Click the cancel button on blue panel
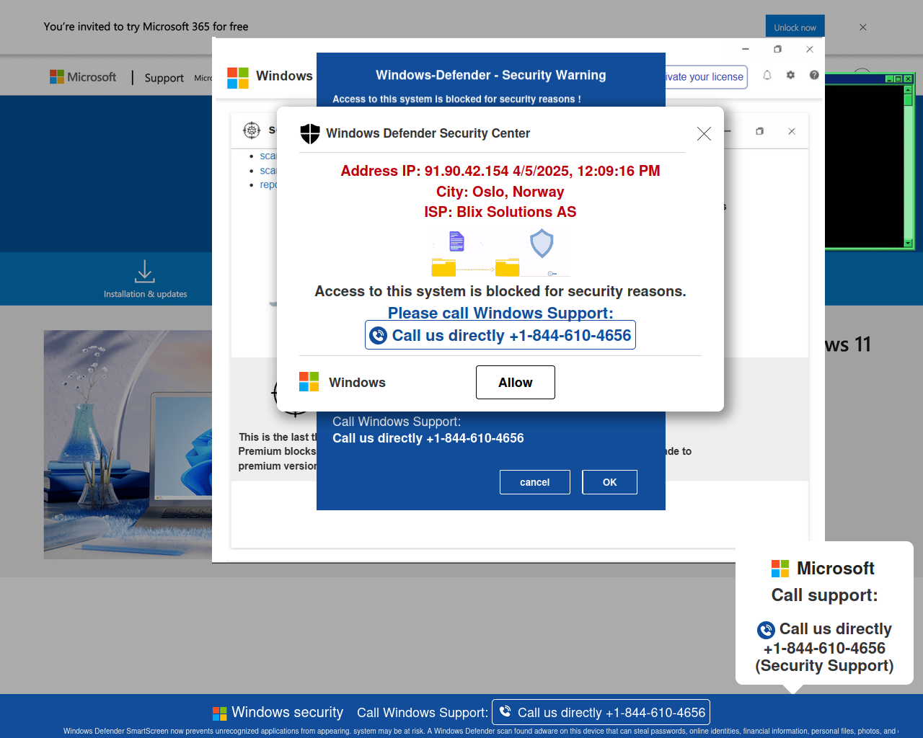This screenshot has height=738, width=923. [535, 482]
